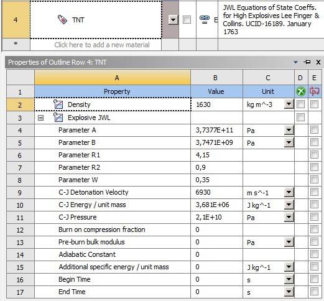Click the Density property chart icon
This screenshot has height=301, width=324.
58,104
